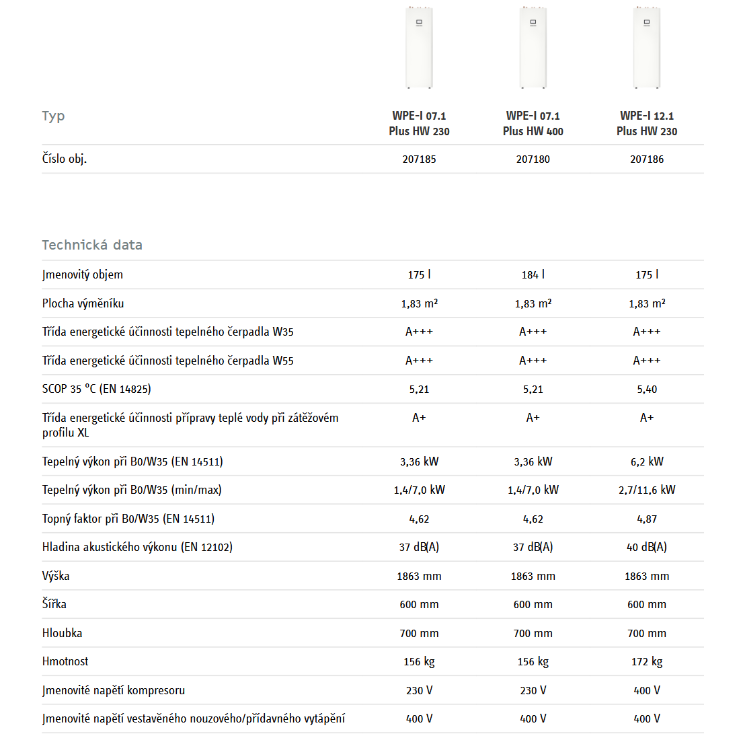Select the 5,40 SCOP value
Screen dimensions: 743x740
point(647,390)
